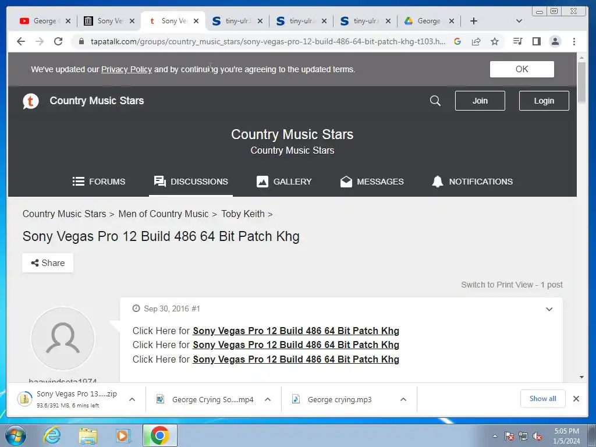Viewport: 596px width, 447px height.
Task: Click the second Sony Vegas Pro patch link
Action: point(296,345)
